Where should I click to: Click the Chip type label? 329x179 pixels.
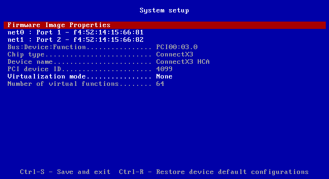pyautogui.click(x=26, y=55)
